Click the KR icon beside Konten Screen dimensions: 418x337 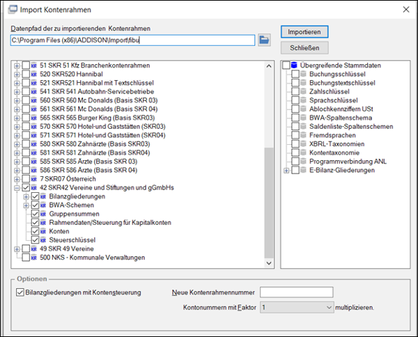coord(43,231)
